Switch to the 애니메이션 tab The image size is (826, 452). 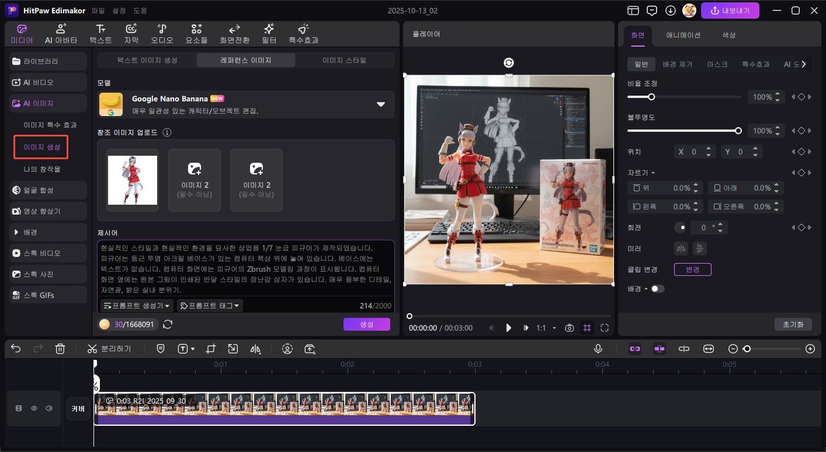pos(683,35)
